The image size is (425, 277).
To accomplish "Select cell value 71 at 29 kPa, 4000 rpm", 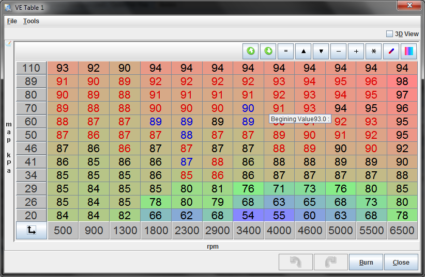I will pos(279,189).
